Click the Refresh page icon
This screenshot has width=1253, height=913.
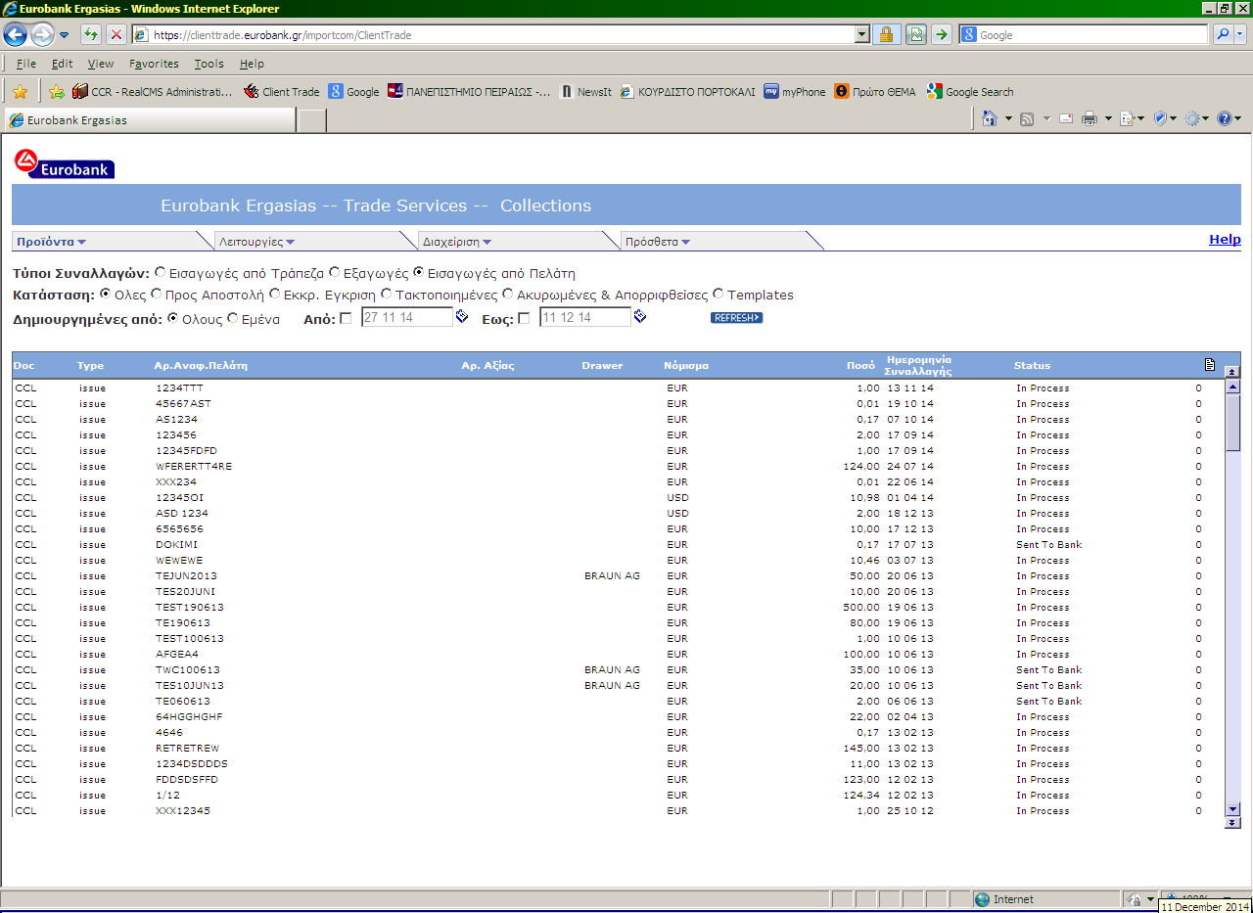coord(91,34)
